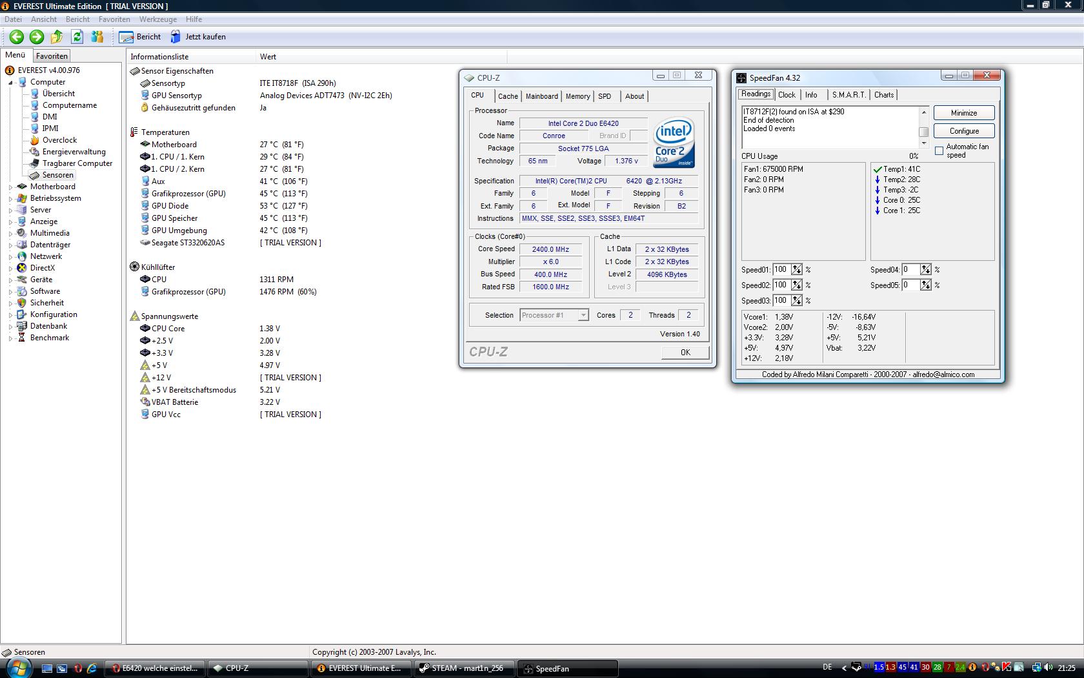The image size is (1084, 678).
Task: Open the SpeedFan taskbar button
Action: (x=568, y=668)
